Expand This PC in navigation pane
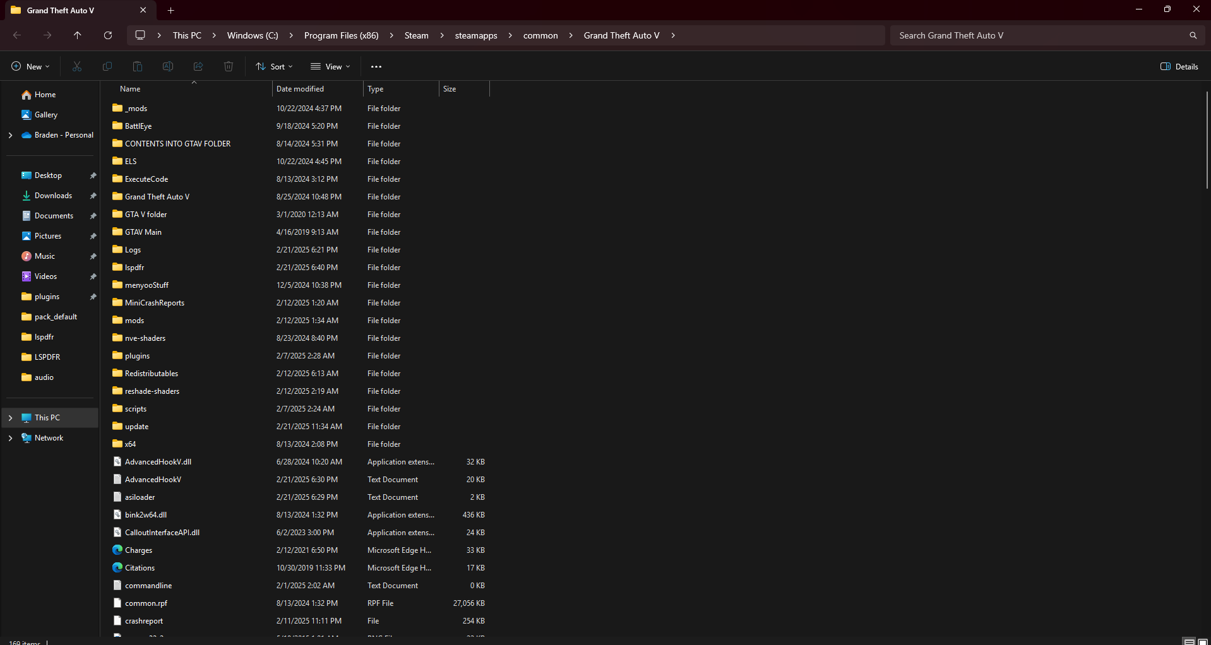 (x=10, y=418)
